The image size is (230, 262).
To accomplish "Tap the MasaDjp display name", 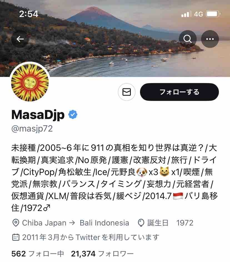I will pos(38,115).
